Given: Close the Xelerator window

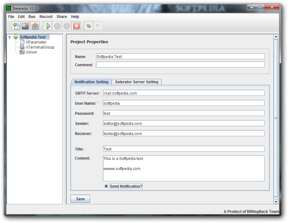Looking at the screenshot, I should [x=272, y=7].
